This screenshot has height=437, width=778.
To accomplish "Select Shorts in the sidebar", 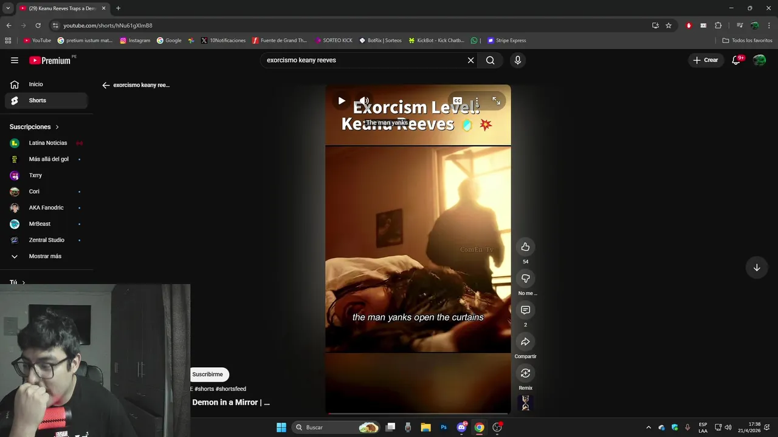I will (x=46, y=100).
